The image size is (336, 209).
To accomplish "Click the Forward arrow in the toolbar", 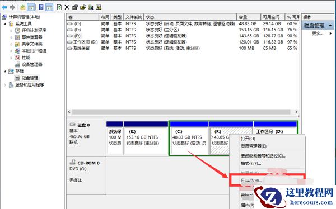I will (x=12, y=7).
